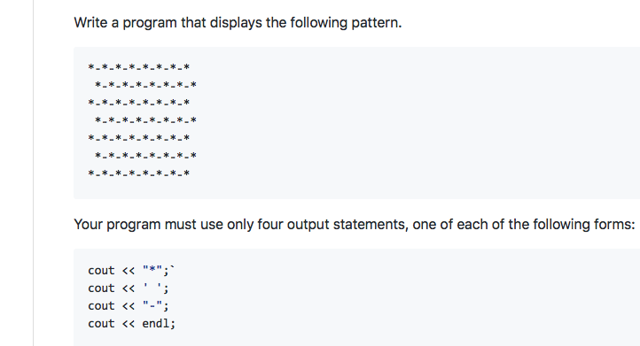Click the first line of asterisk pattern

pyautogui.click(x=139, y=67)
